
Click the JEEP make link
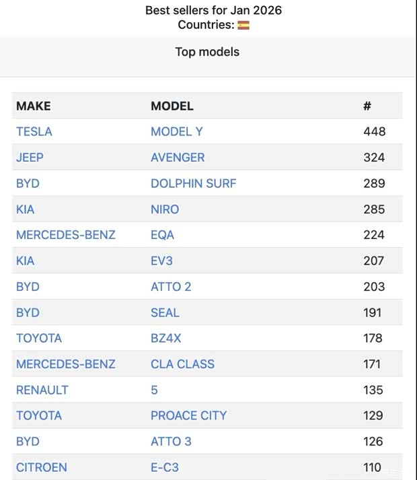tap(30, 158)
